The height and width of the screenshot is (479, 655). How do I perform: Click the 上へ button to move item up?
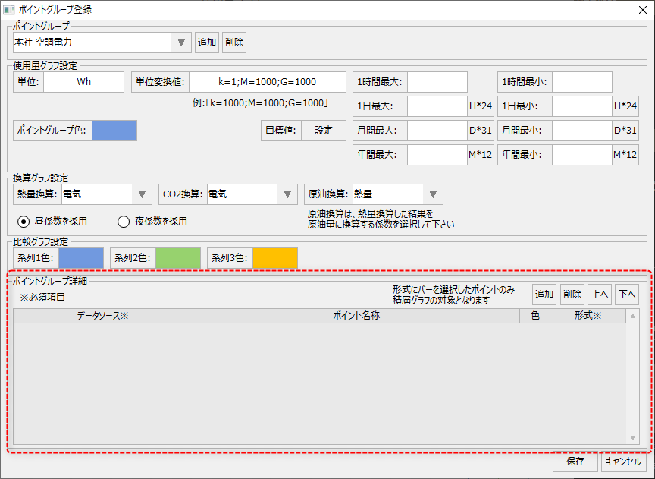pyautogui.click(x=601, y=295)
